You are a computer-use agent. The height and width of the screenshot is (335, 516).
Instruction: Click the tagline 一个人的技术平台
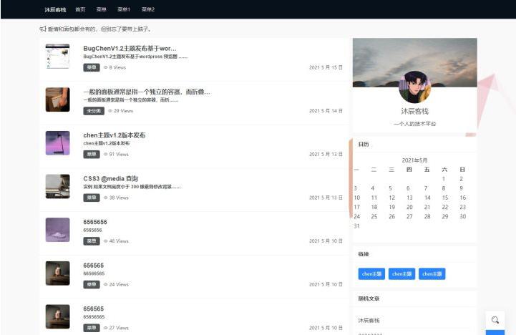click(414, 124)
